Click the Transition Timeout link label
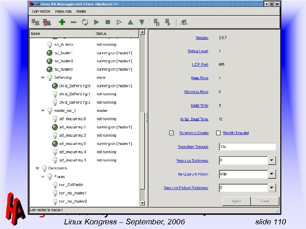Image resolution: width=306 pixels, height=229 pixels. (193, 147)
